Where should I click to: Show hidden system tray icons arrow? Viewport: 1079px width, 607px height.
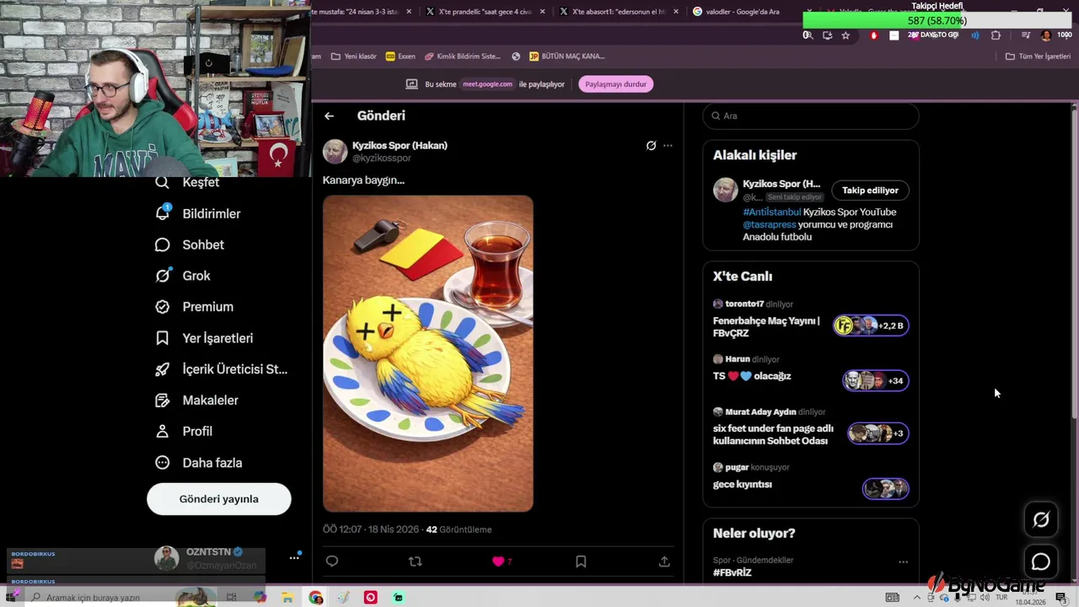click(917, 598)
